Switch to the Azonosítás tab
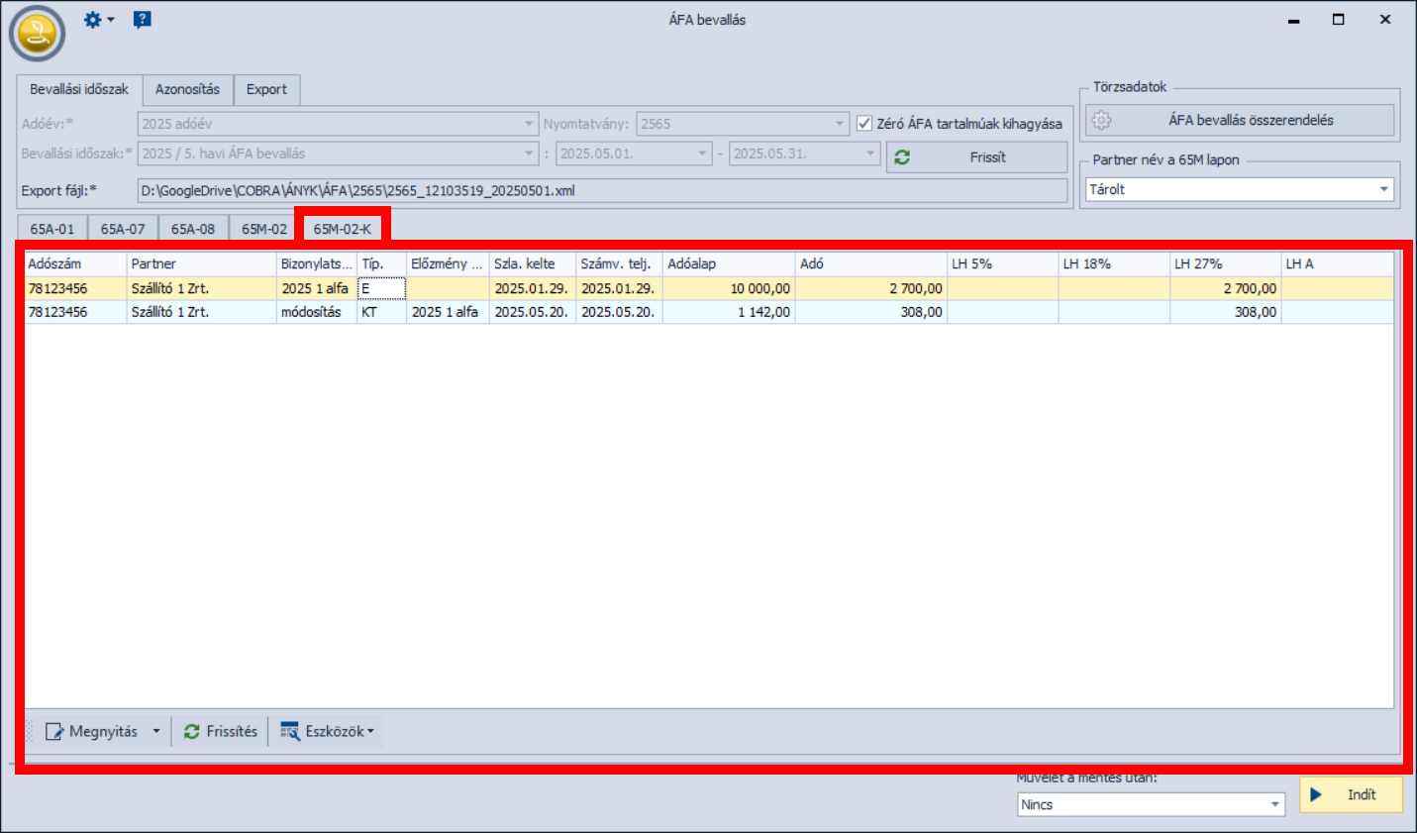The height and width of the screenshot is (833, 1417). (x=187, y=89)
